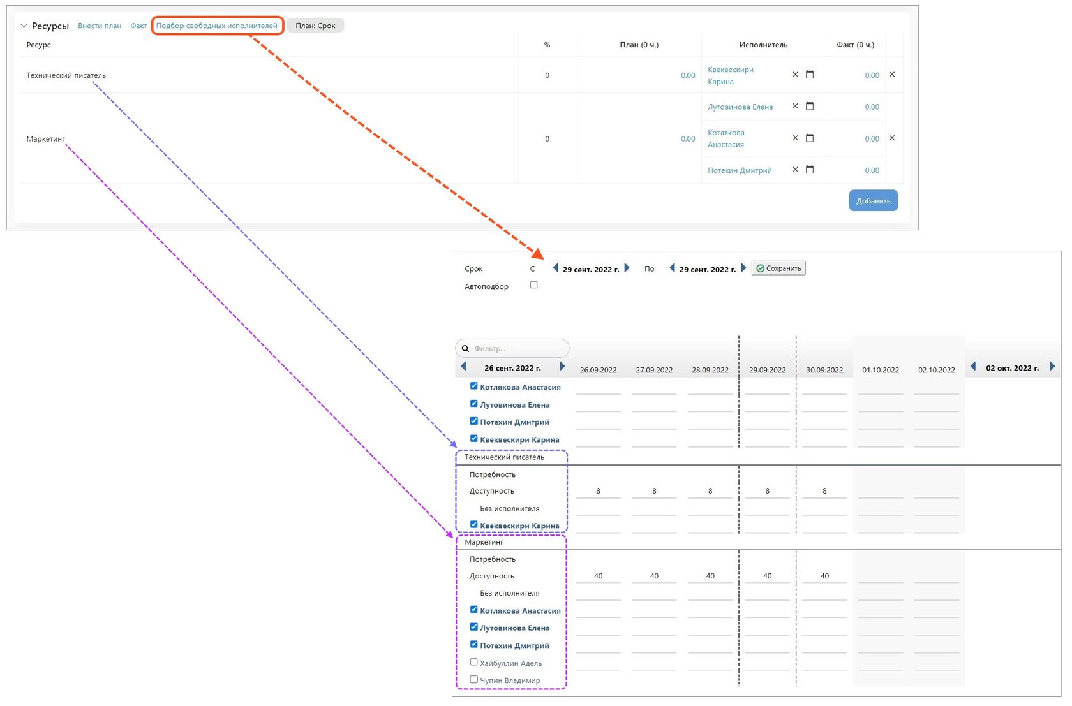
Task: Remove executor Котлякова Анастасия with X icon
Action: click(x=795, y=138)
